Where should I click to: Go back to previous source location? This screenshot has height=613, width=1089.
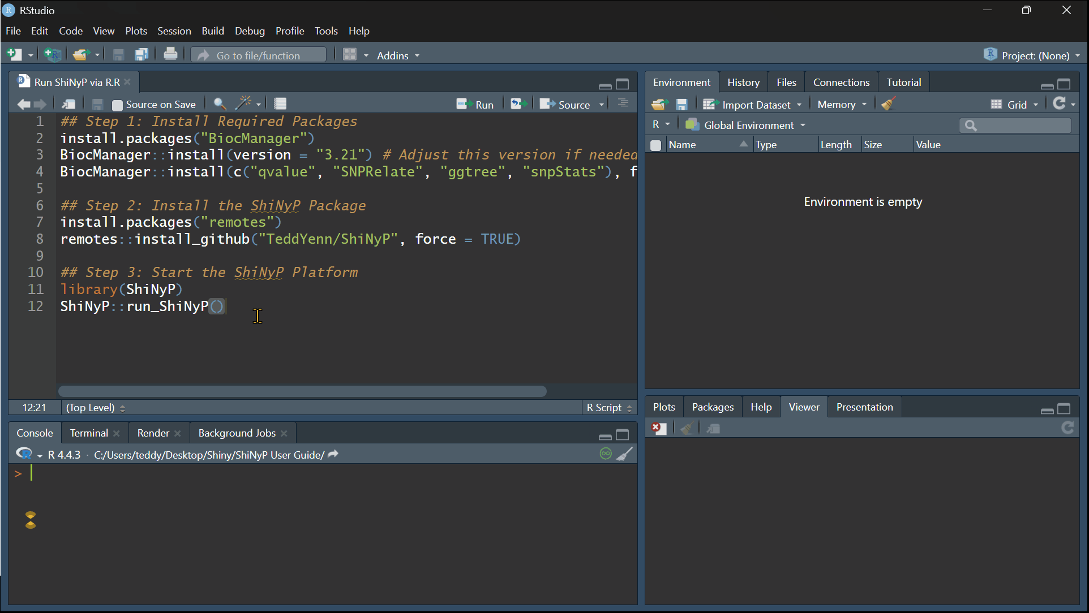point(24,104)
